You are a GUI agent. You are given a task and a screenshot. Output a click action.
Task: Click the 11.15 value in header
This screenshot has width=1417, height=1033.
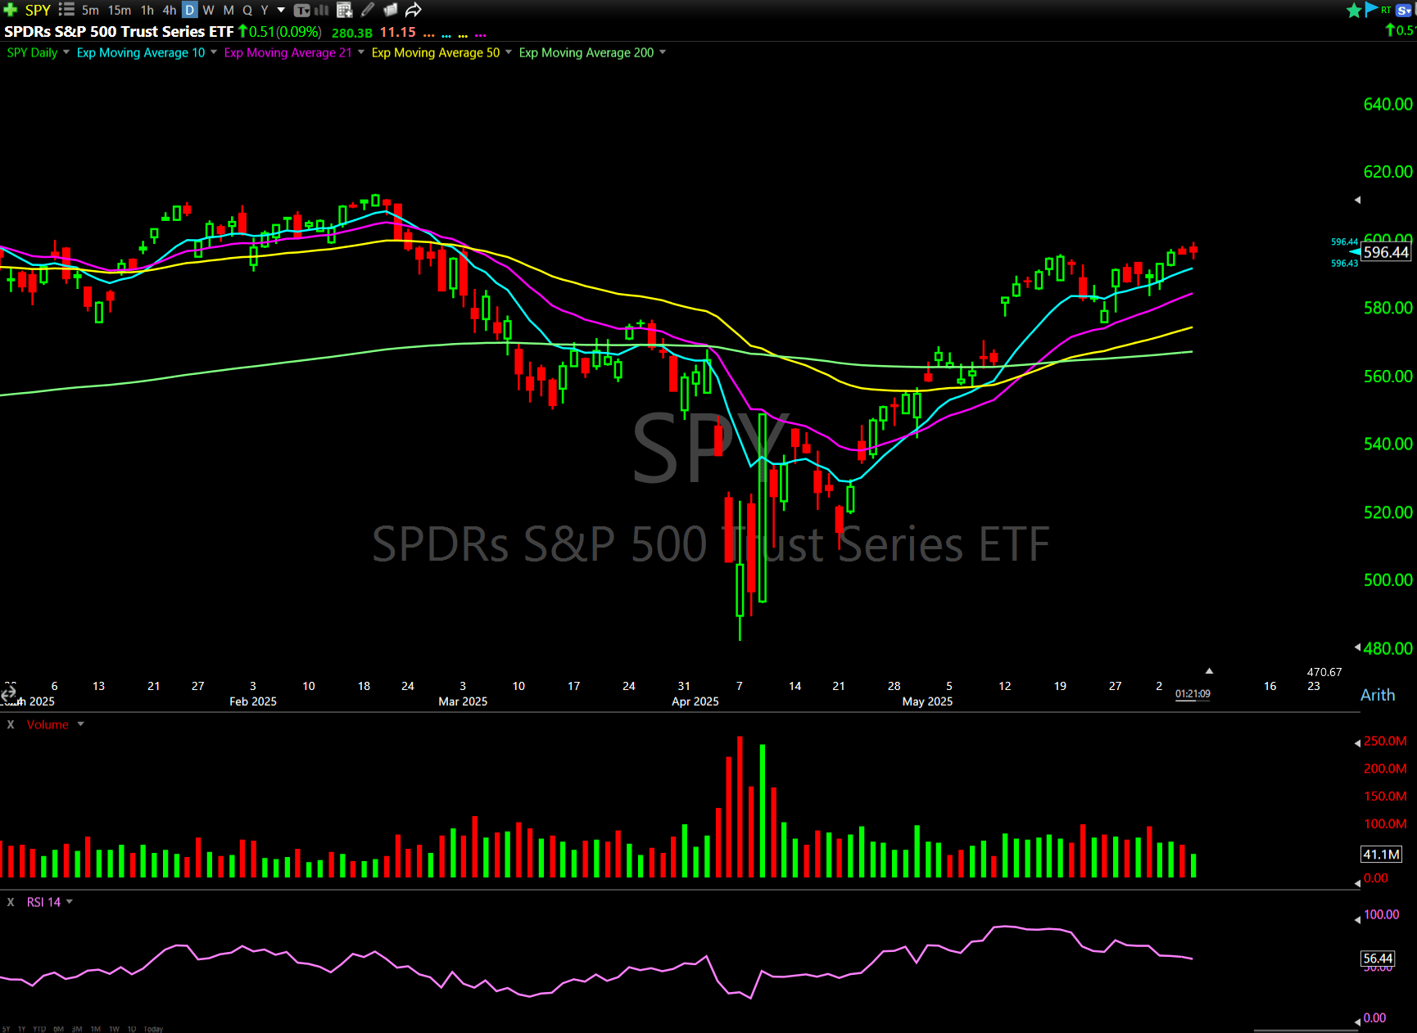click(398, 33)
